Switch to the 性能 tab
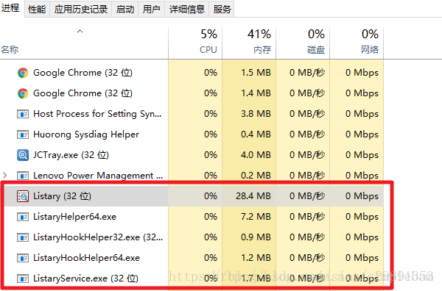442x291 pixels. (x=37, y=10)
